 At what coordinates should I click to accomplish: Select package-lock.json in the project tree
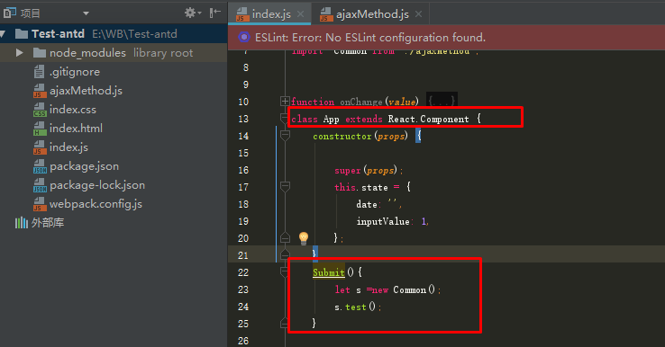tap(97, 185)
